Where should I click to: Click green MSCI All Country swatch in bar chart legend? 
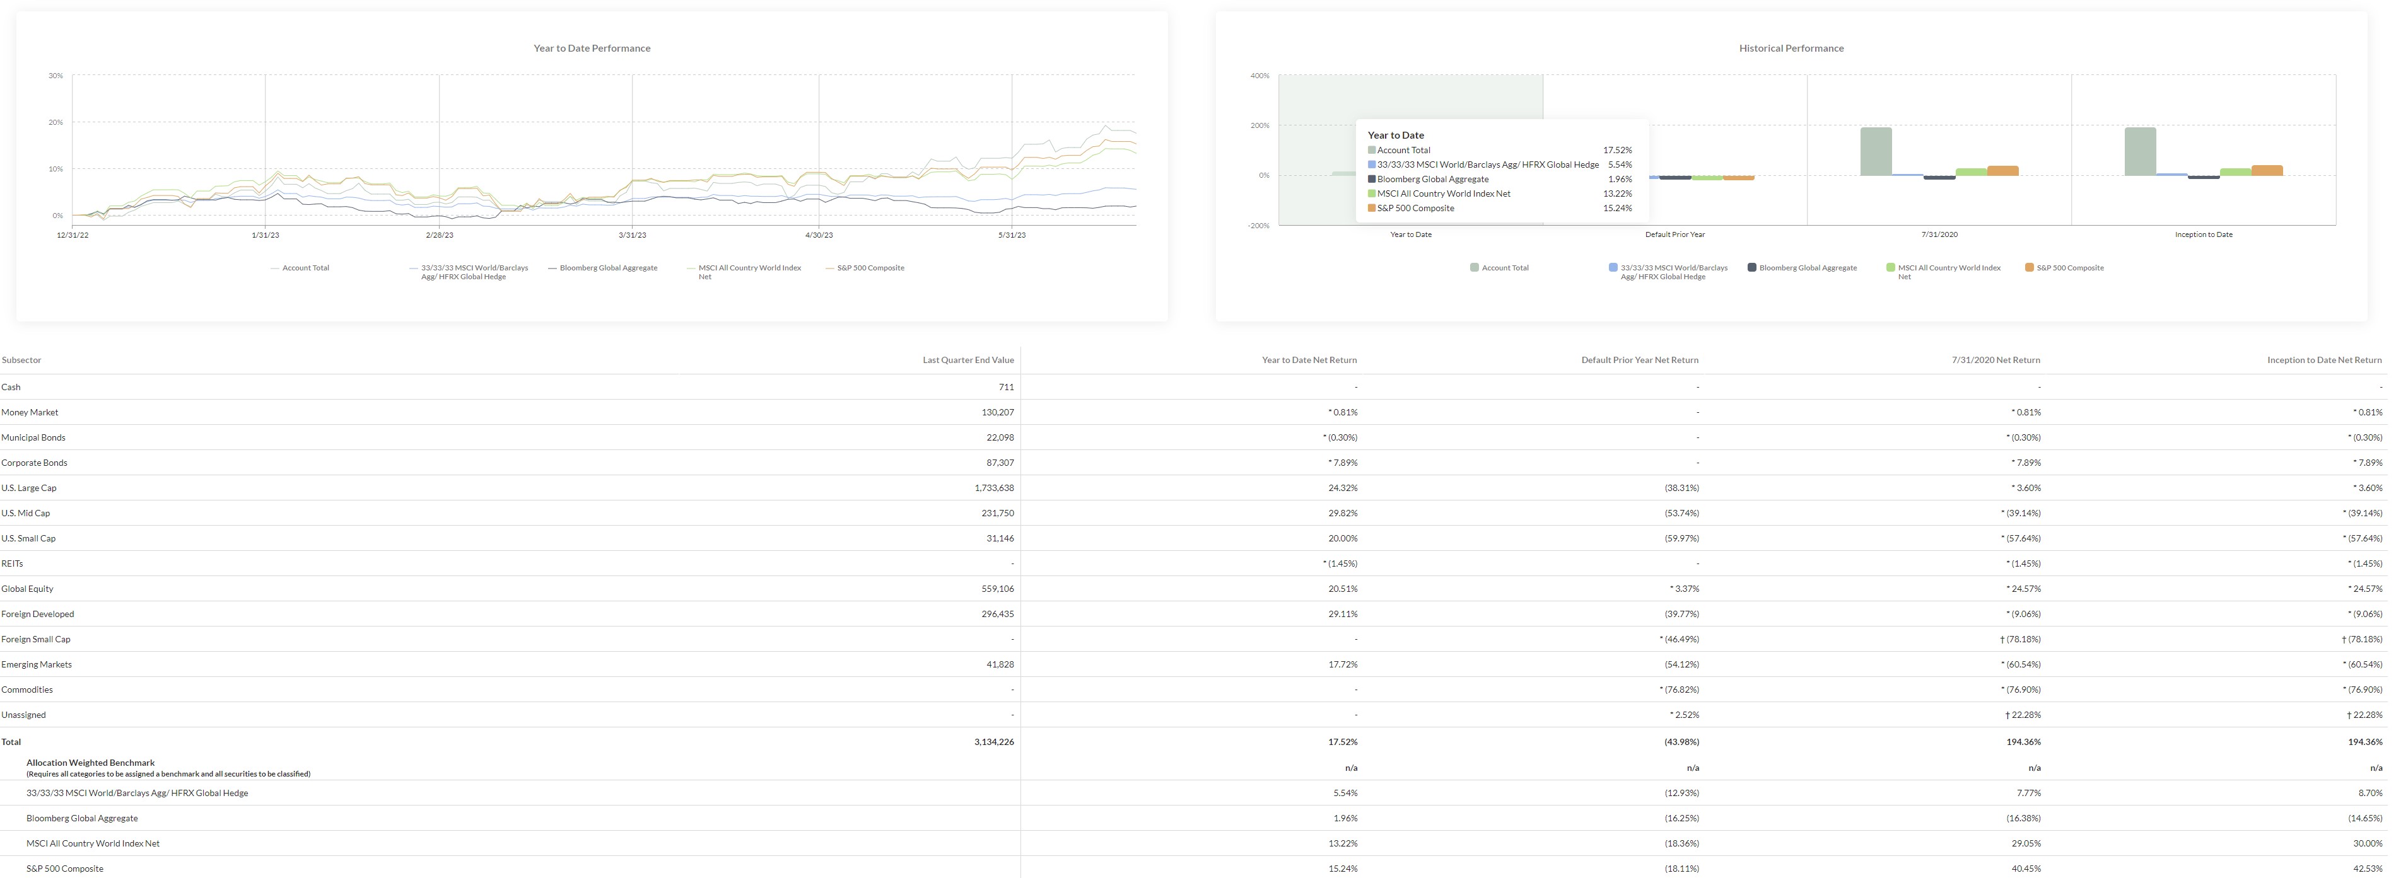click(1891, 268)
